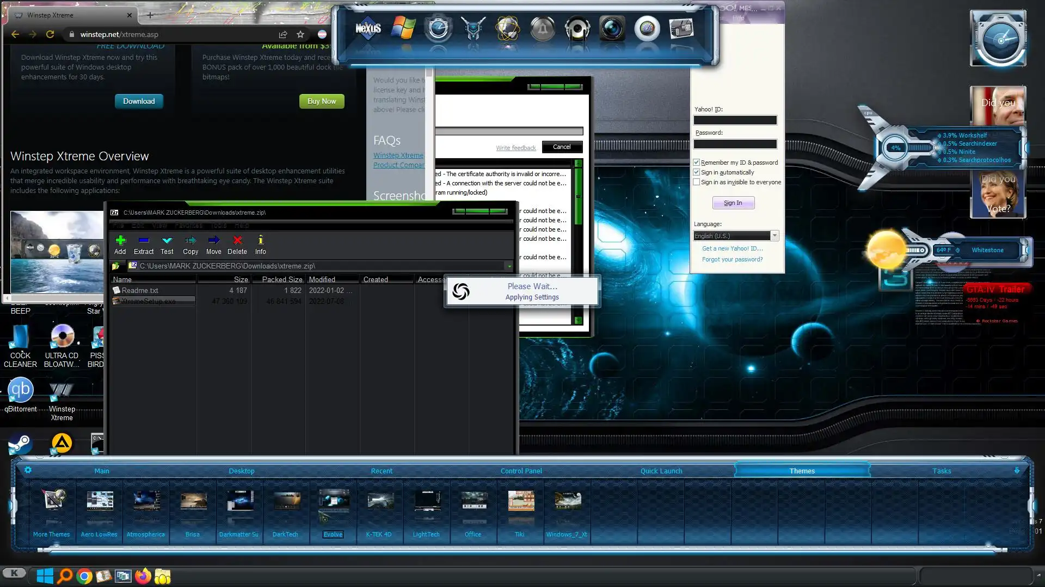
Task: Toggle Sign in automatically checkbox
Action: [696, 172]
